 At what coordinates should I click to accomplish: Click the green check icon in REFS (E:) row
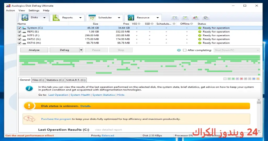(200, 32)
